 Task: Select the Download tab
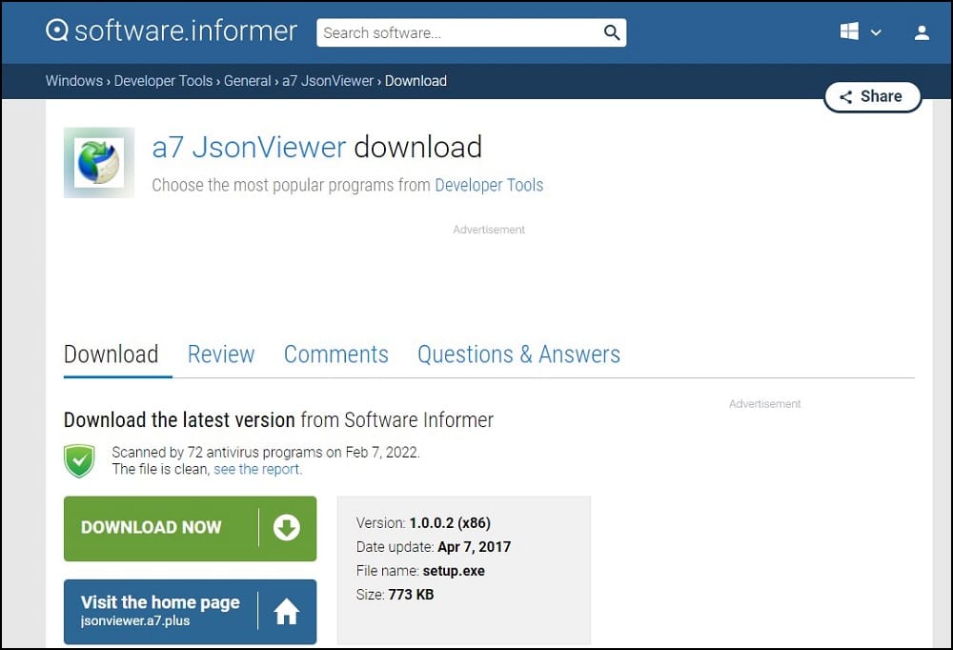pyautogui.click(x=112, y=354)
